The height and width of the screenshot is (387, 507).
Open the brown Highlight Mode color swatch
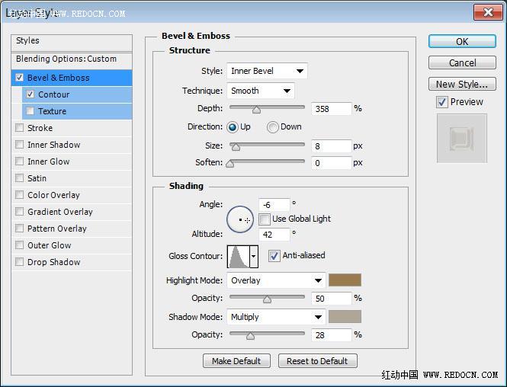(345, 280)
